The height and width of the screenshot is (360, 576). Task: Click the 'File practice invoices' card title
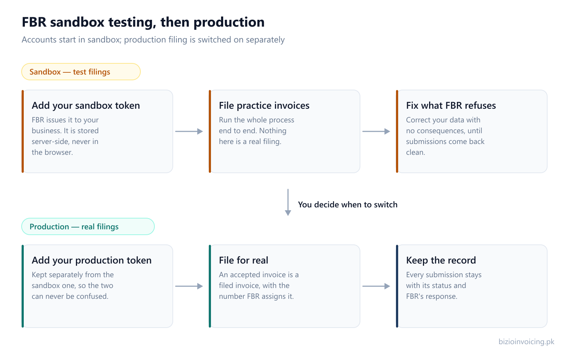click(264, 105)
